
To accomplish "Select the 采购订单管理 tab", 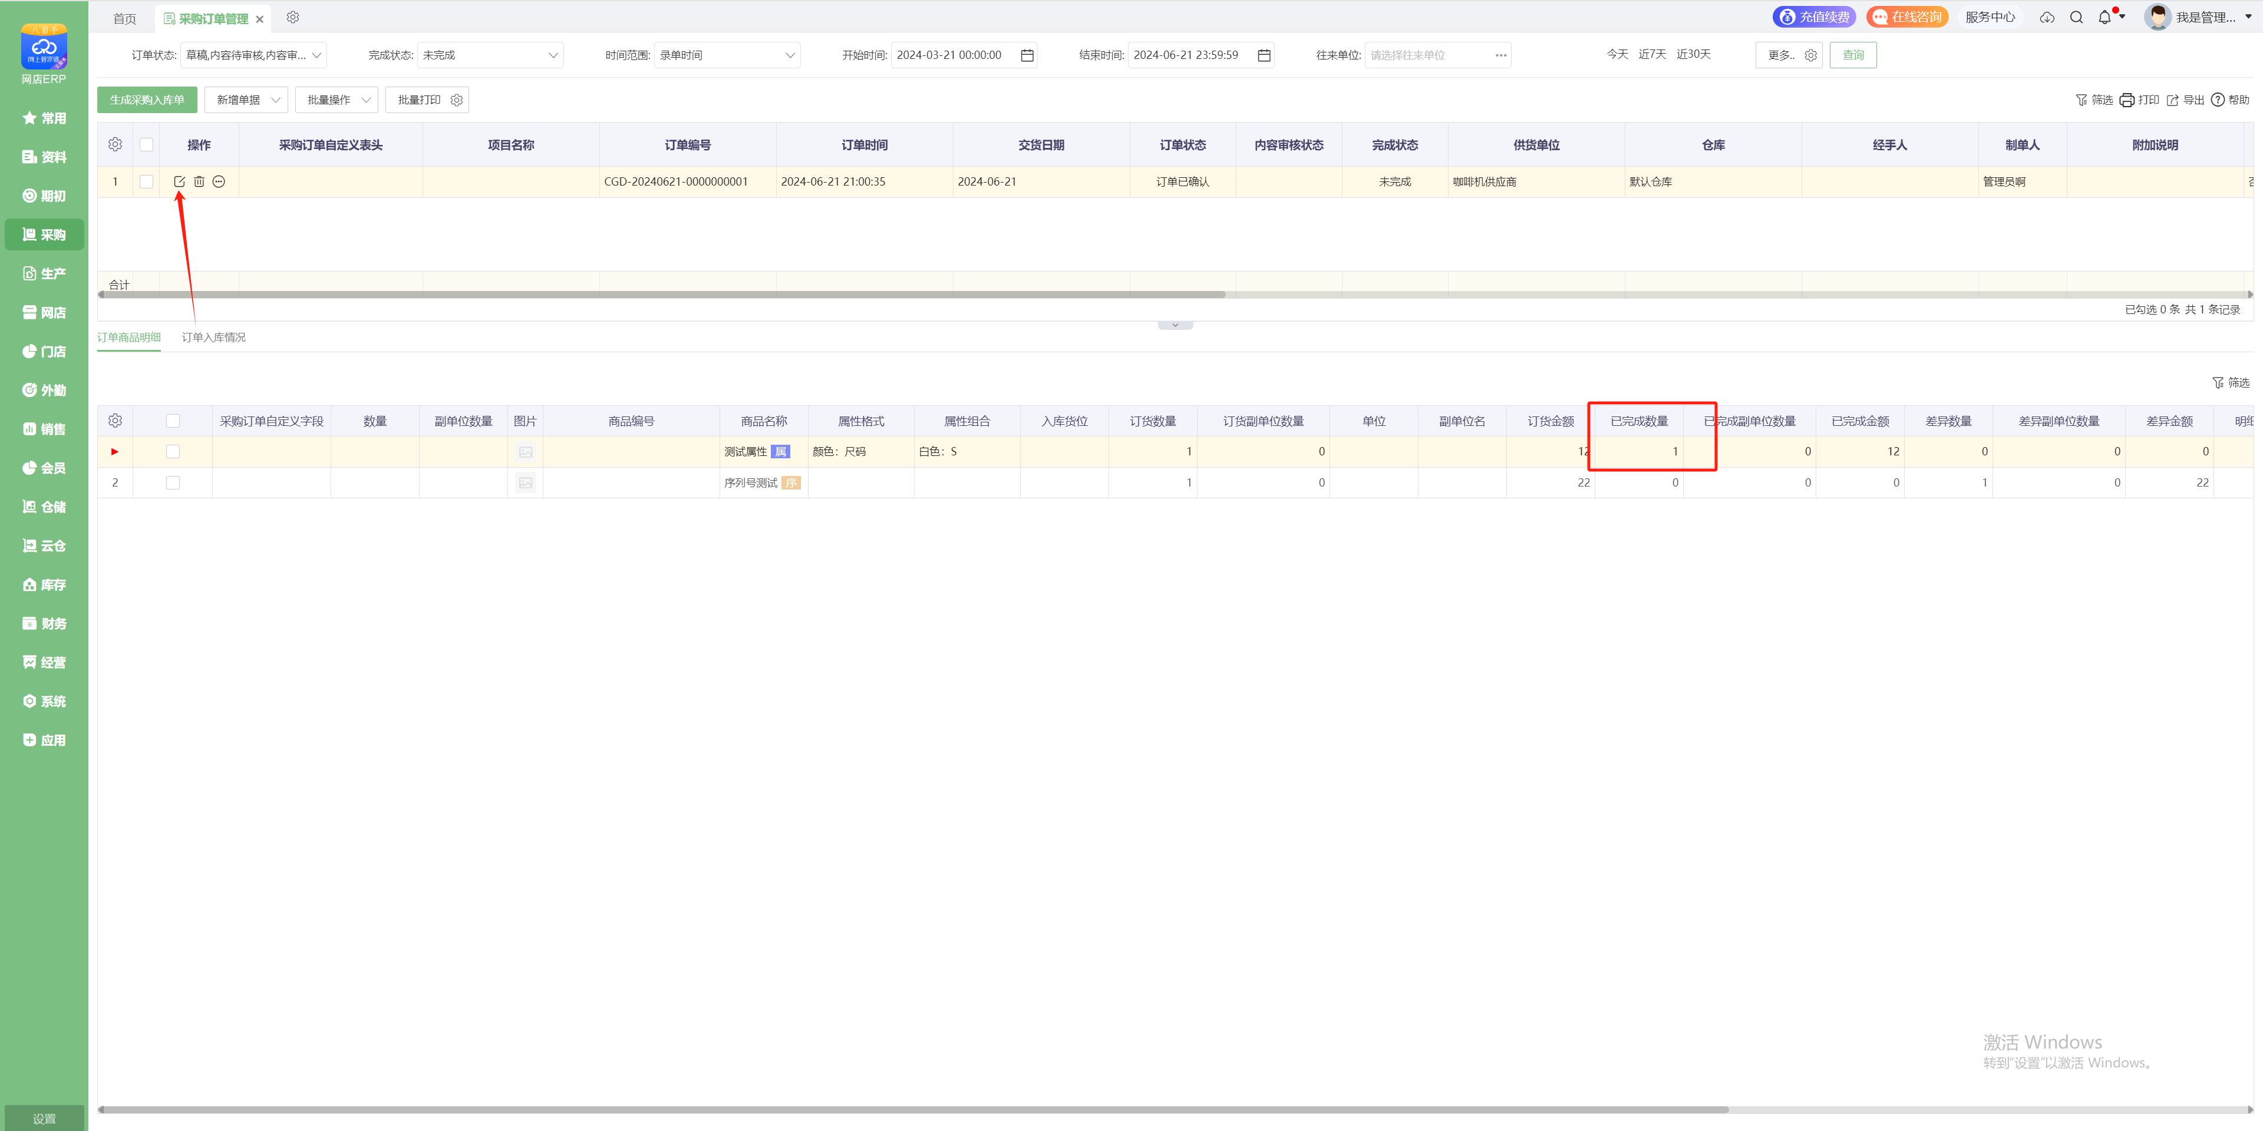I will [213, 18].
